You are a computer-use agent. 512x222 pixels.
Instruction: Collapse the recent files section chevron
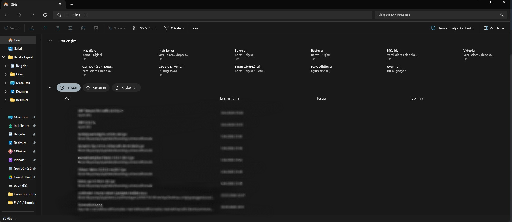(50, 87)
